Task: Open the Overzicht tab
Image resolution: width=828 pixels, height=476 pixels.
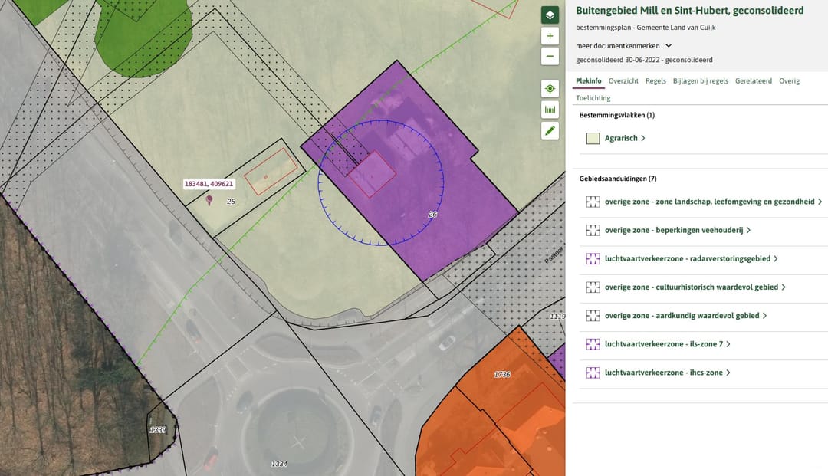Action: coord(623,80)
